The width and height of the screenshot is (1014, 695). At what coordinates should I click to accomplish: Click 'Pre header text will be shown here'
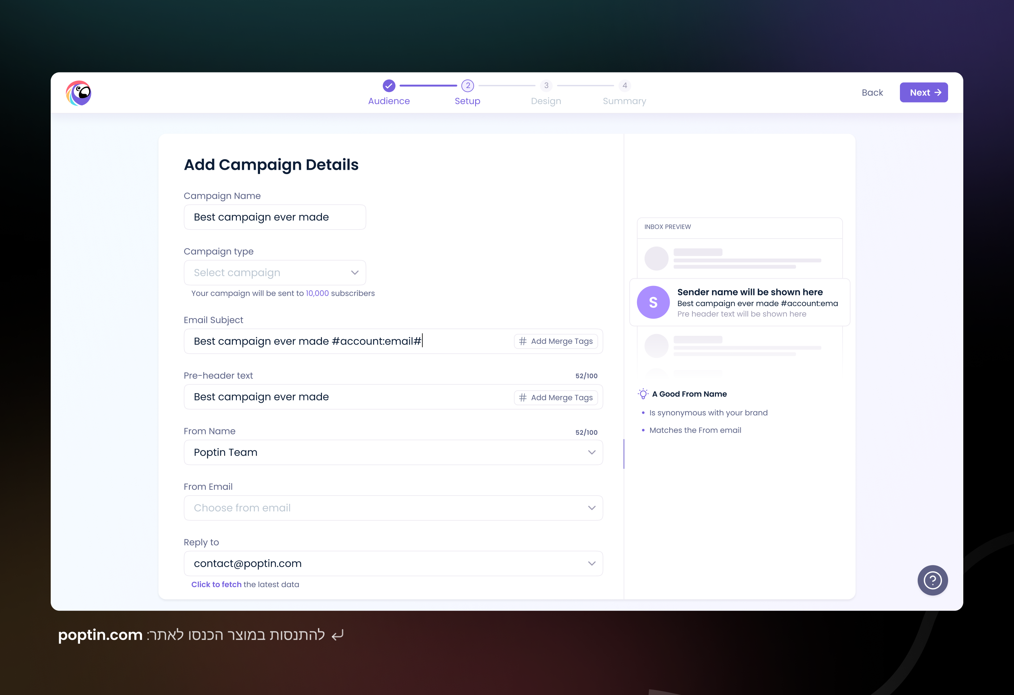coord(741,314)
